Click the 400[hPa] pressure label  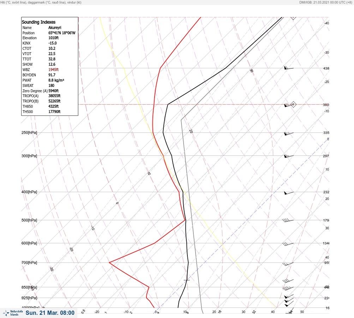pos(29,192)
